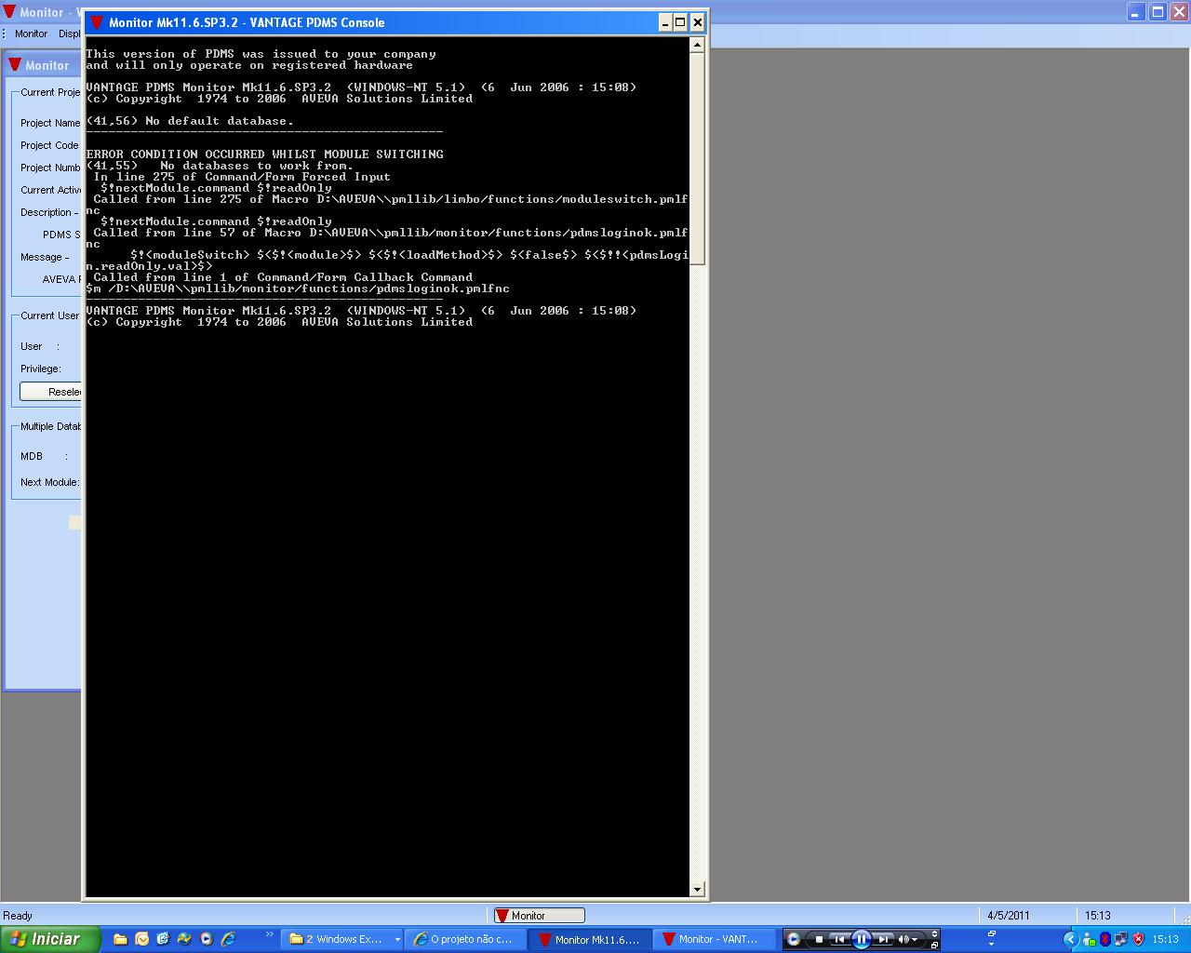The image size is (1191, 953).
Task: Maximize the main VANTAGE Monitor window
Action: point(1158,11)
